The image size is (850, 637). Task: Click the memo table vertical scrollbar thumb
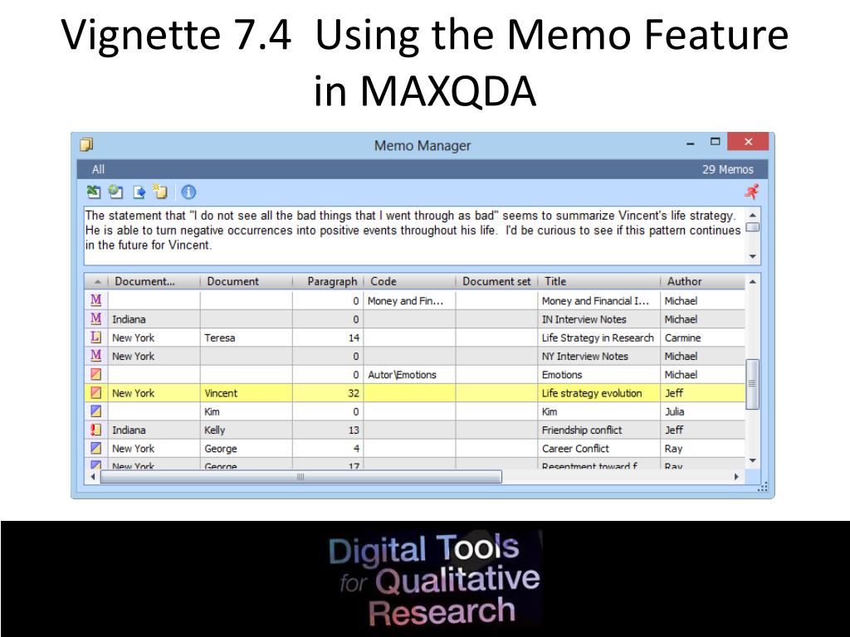(x=752, y=384)
